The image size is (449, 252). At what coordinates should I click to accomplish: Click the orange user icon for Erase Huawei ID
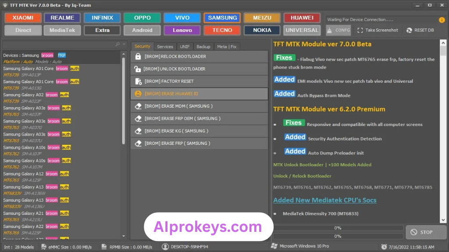tap(138, 94)
